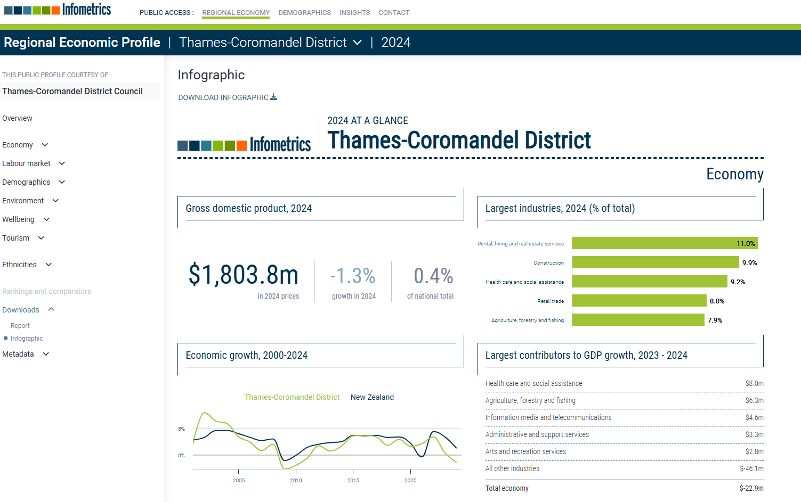Image resolution: width=801 pixels, height=502 pixels.
Task: Click the download icon beside Download Infographic
Action: click(x=274, y=97)
